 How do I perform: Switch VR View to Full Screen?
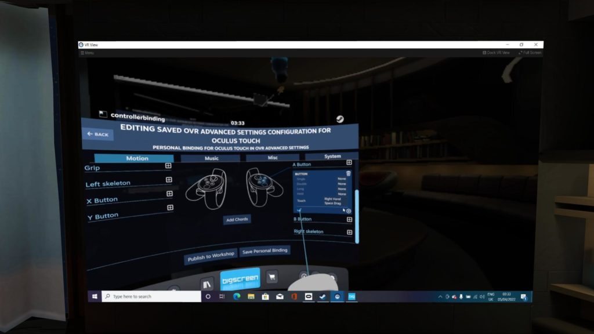coord(530,53)
